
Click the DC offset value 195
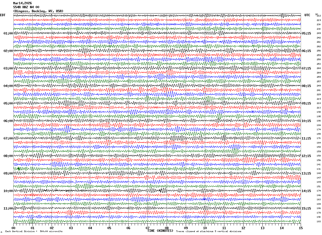pyautogui.click(x=319, y=116)
